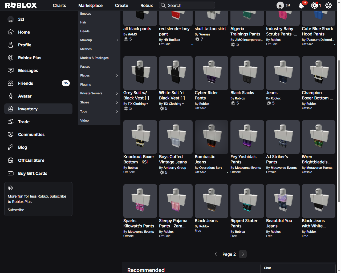Open the Fey Yoshida's Pants thumbnail

click(x=247, y=137)
